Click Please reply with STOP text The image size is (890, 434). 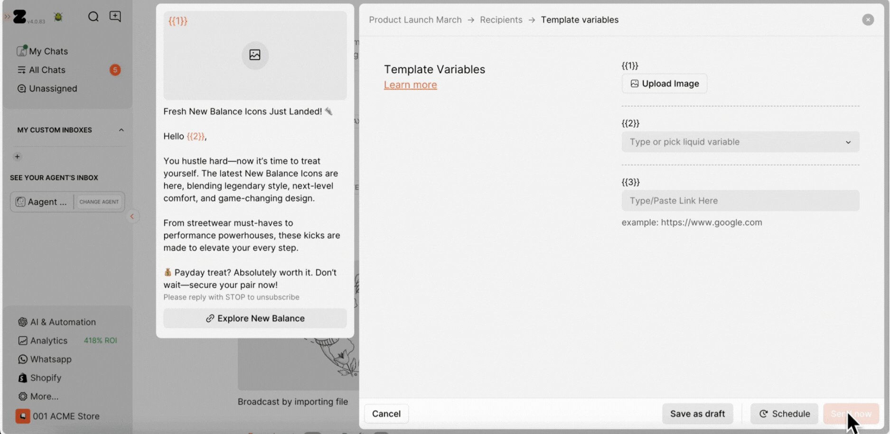(x=231, y=297)
